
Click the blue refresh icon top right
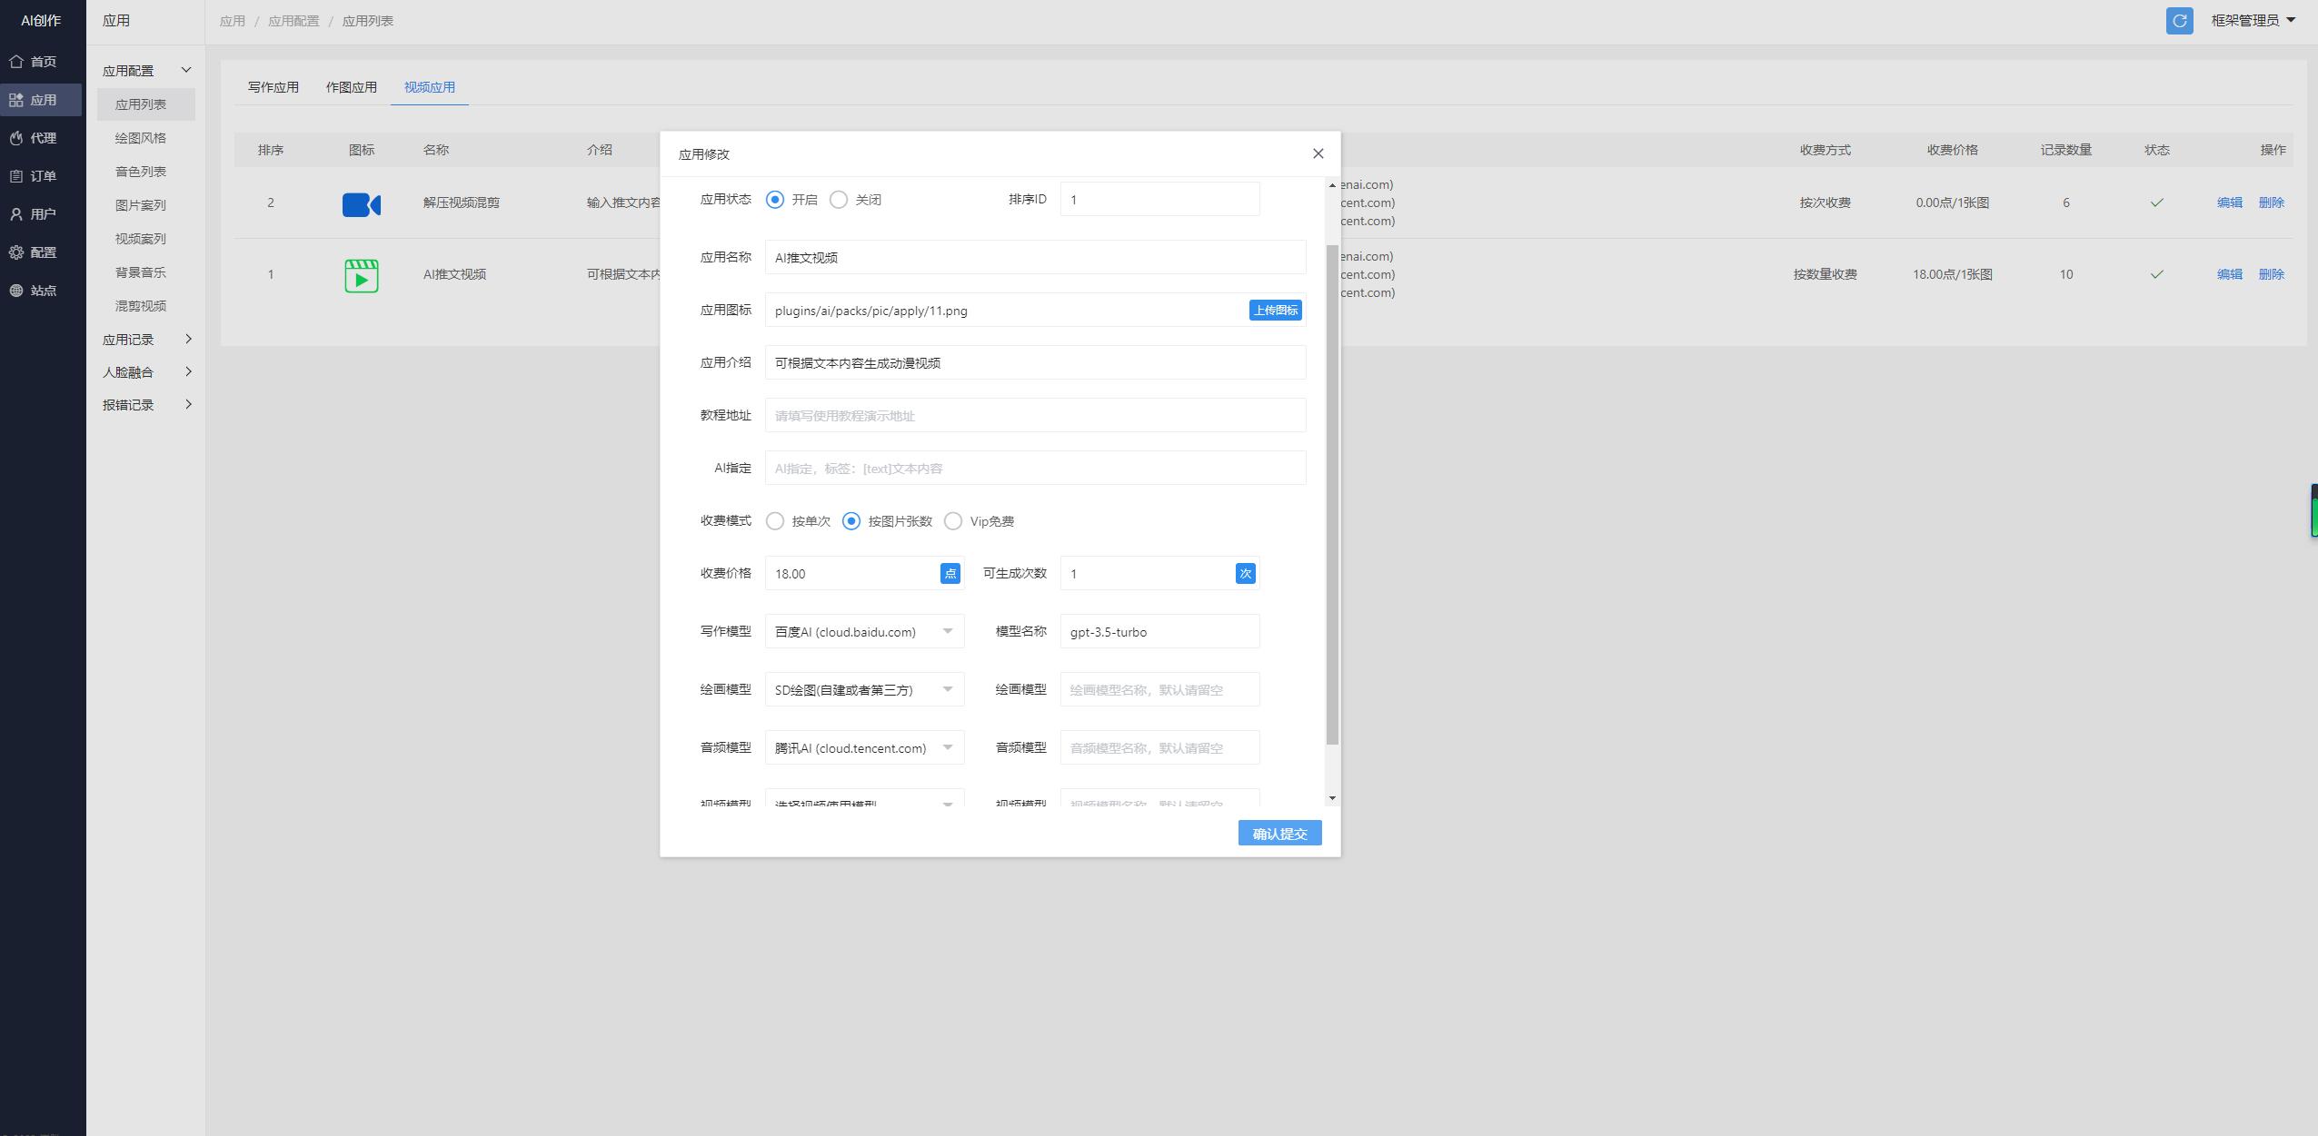(2179, 21)
